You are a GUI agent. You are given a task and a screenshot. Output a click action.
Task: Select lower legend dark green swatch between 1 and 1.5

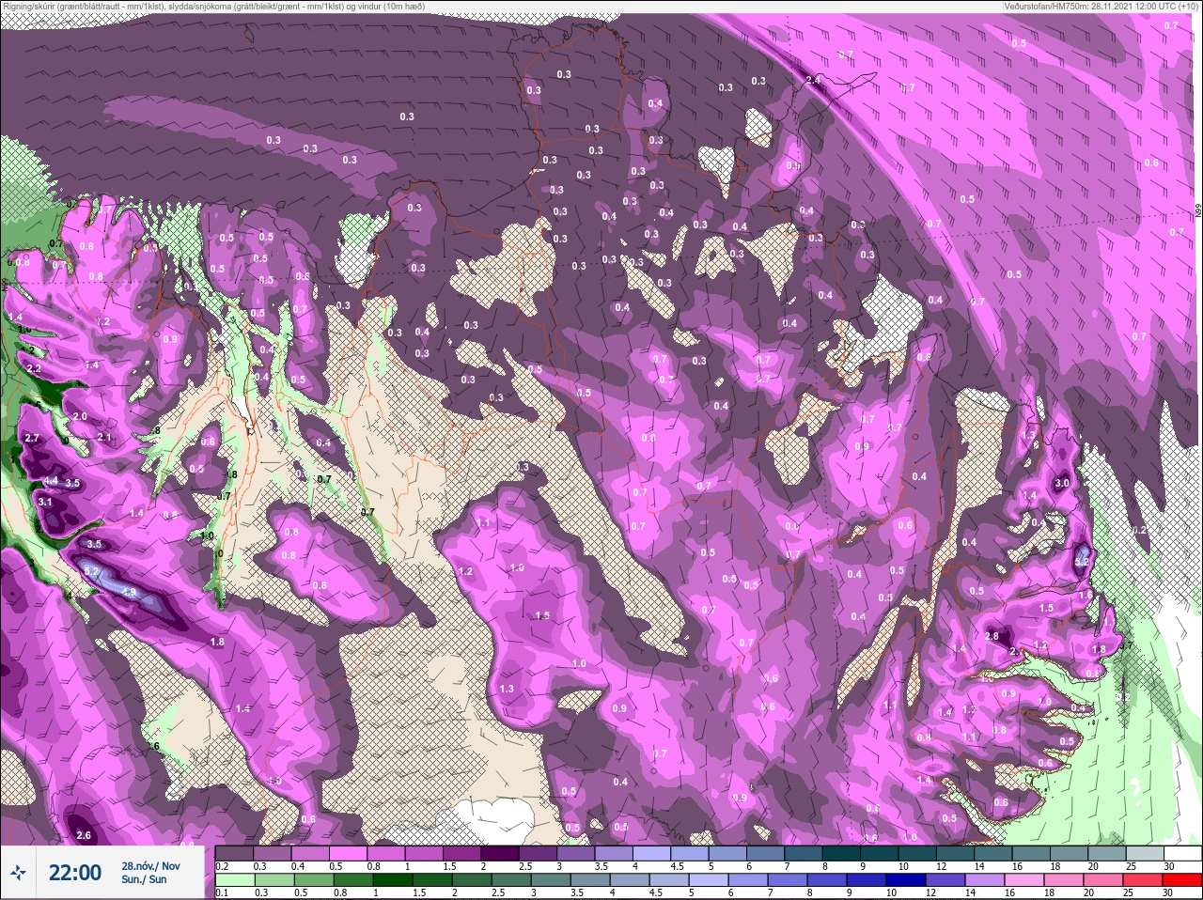point(393,880)
